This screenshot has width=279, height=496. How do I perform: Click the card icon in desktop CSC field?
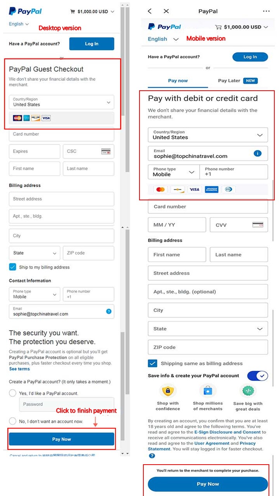[x=105, y=152]
